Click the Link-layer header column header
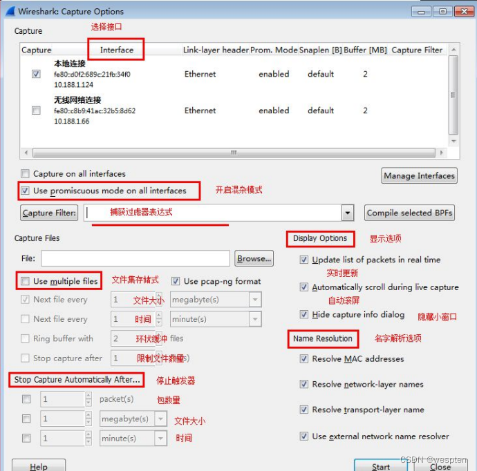477x471 pixels. click(216, 50)
